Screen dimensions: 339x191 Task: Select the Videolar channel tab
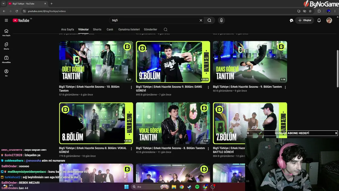83,29
